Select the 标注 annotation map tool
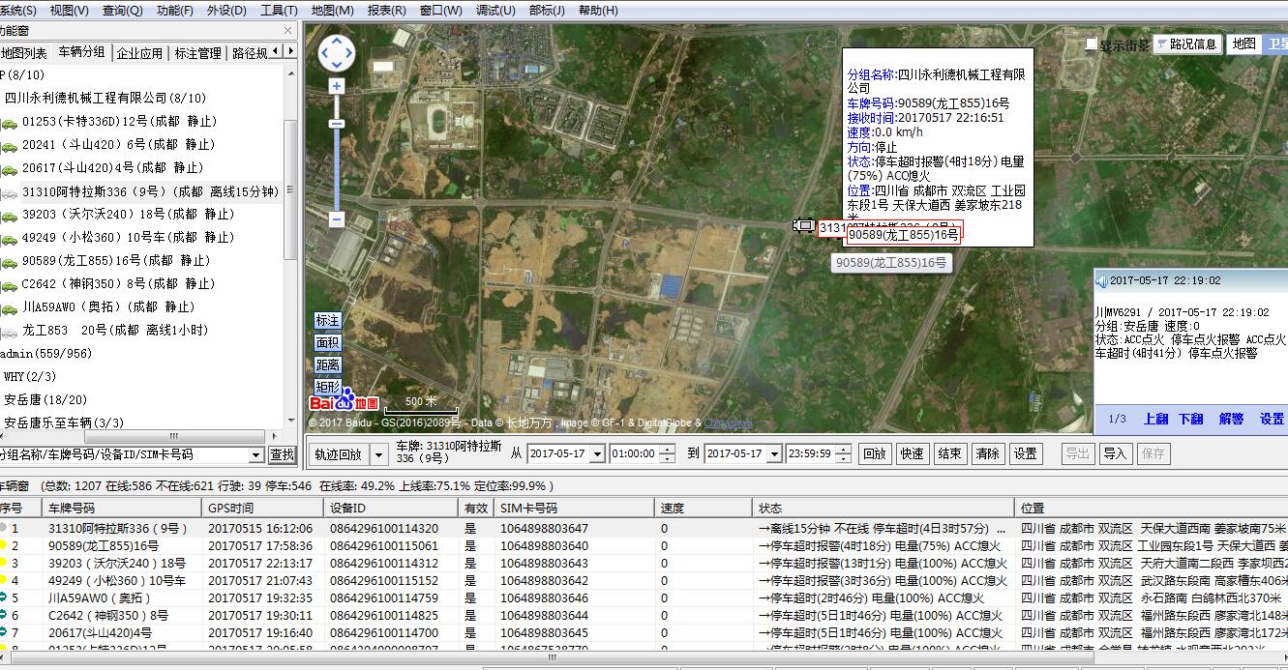This screenshot has height=670, width=1288. click(x=327, y=321)
